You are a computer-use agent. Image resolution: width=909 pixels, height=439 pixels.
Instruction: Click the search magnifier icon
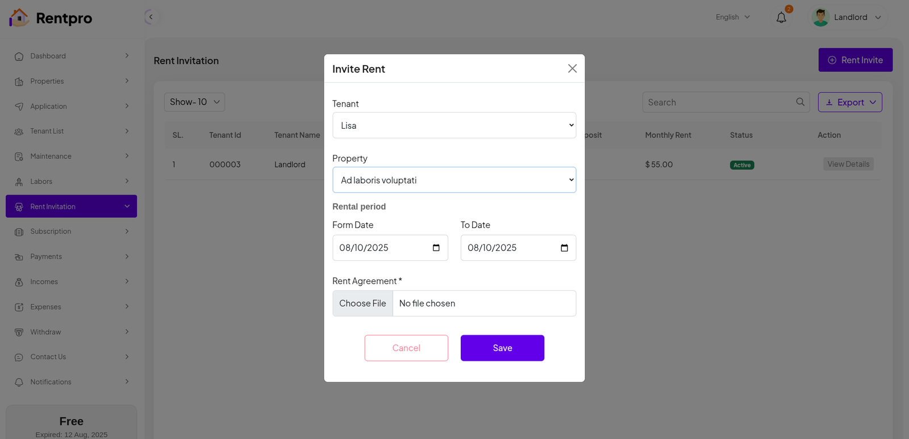coord(800,102)
